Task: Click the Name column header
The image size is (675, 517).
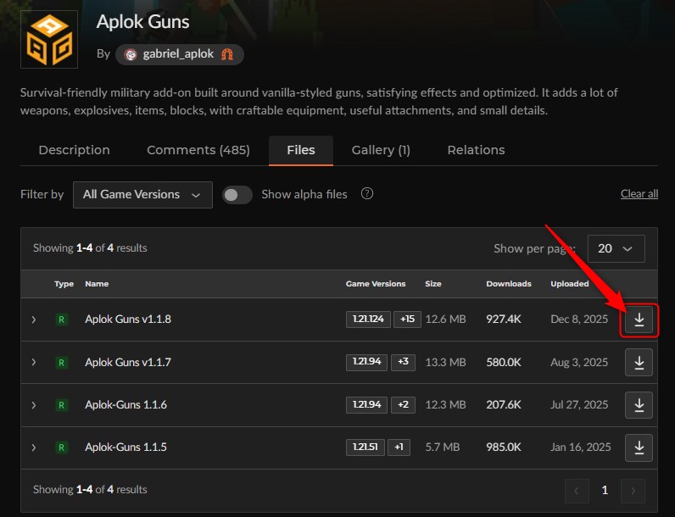Action: click(97, 284)
